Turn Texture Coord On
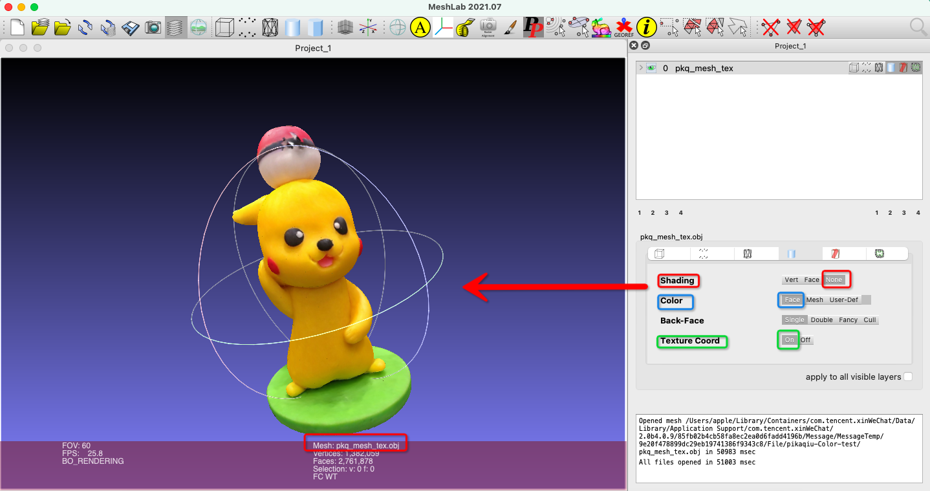 point(790,340)
